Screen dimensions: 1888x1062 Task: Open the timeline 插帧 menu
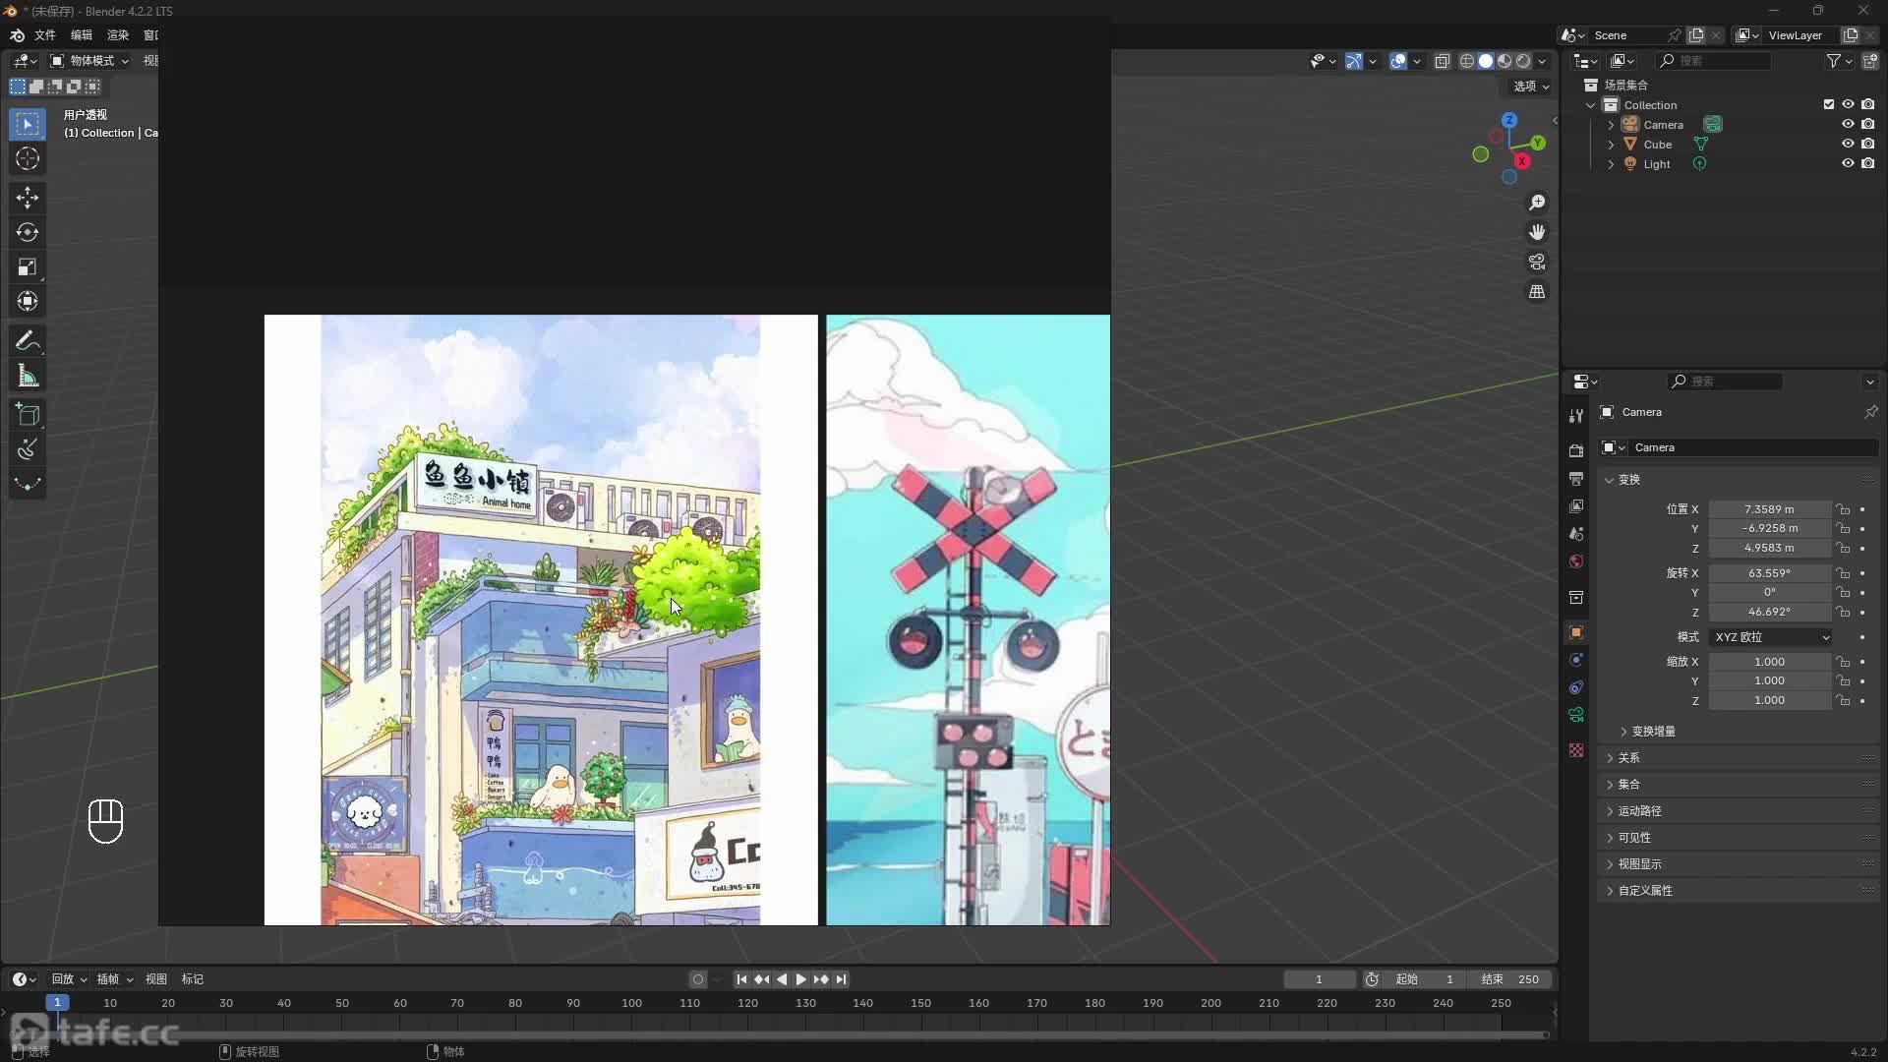(x=114, y=979)
